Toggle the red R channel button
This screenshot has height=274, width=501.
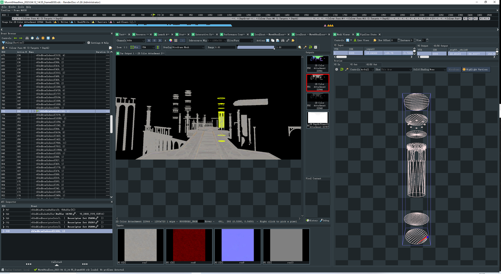tap(149, 40)
